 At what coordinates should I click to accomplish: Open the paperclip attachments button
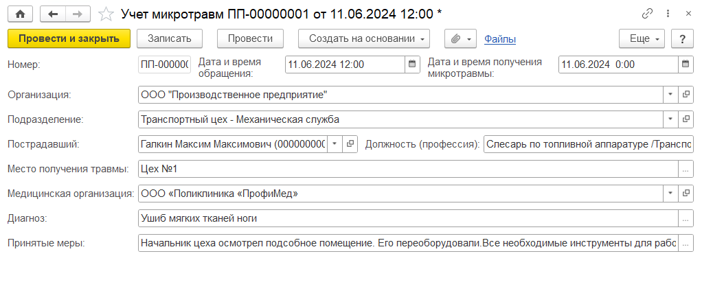pos(460,39)
